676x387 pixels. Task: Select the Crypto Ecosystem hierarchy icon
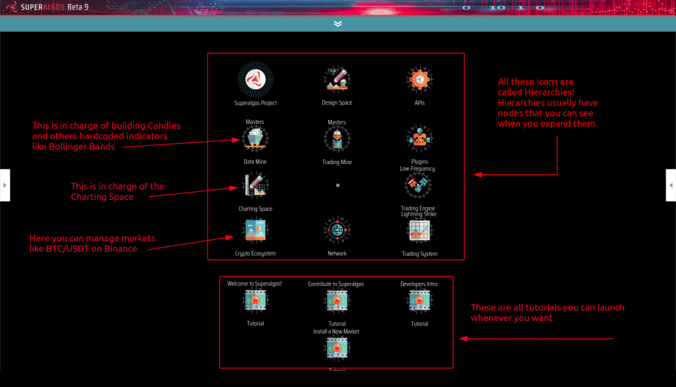tap(255, 230)
